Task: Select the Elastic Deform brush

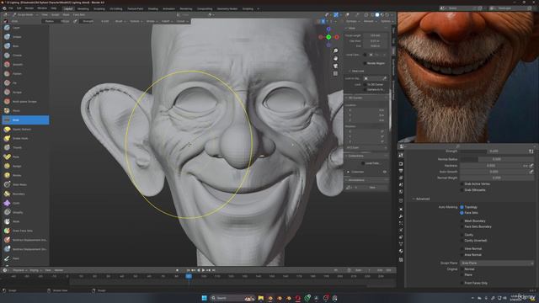Action: tap(25, 129)
